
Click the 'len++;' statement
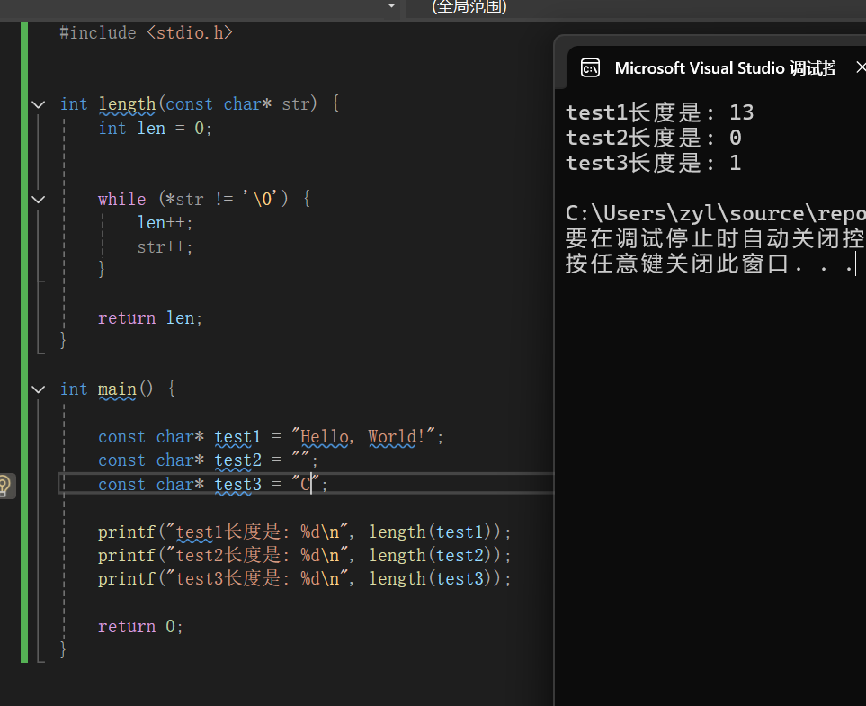coord(165,223)
